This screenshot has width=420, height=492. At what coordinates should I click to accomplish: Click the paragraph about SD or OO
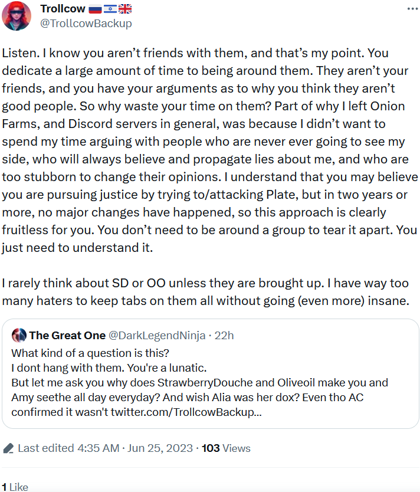[x=205, y=292]
